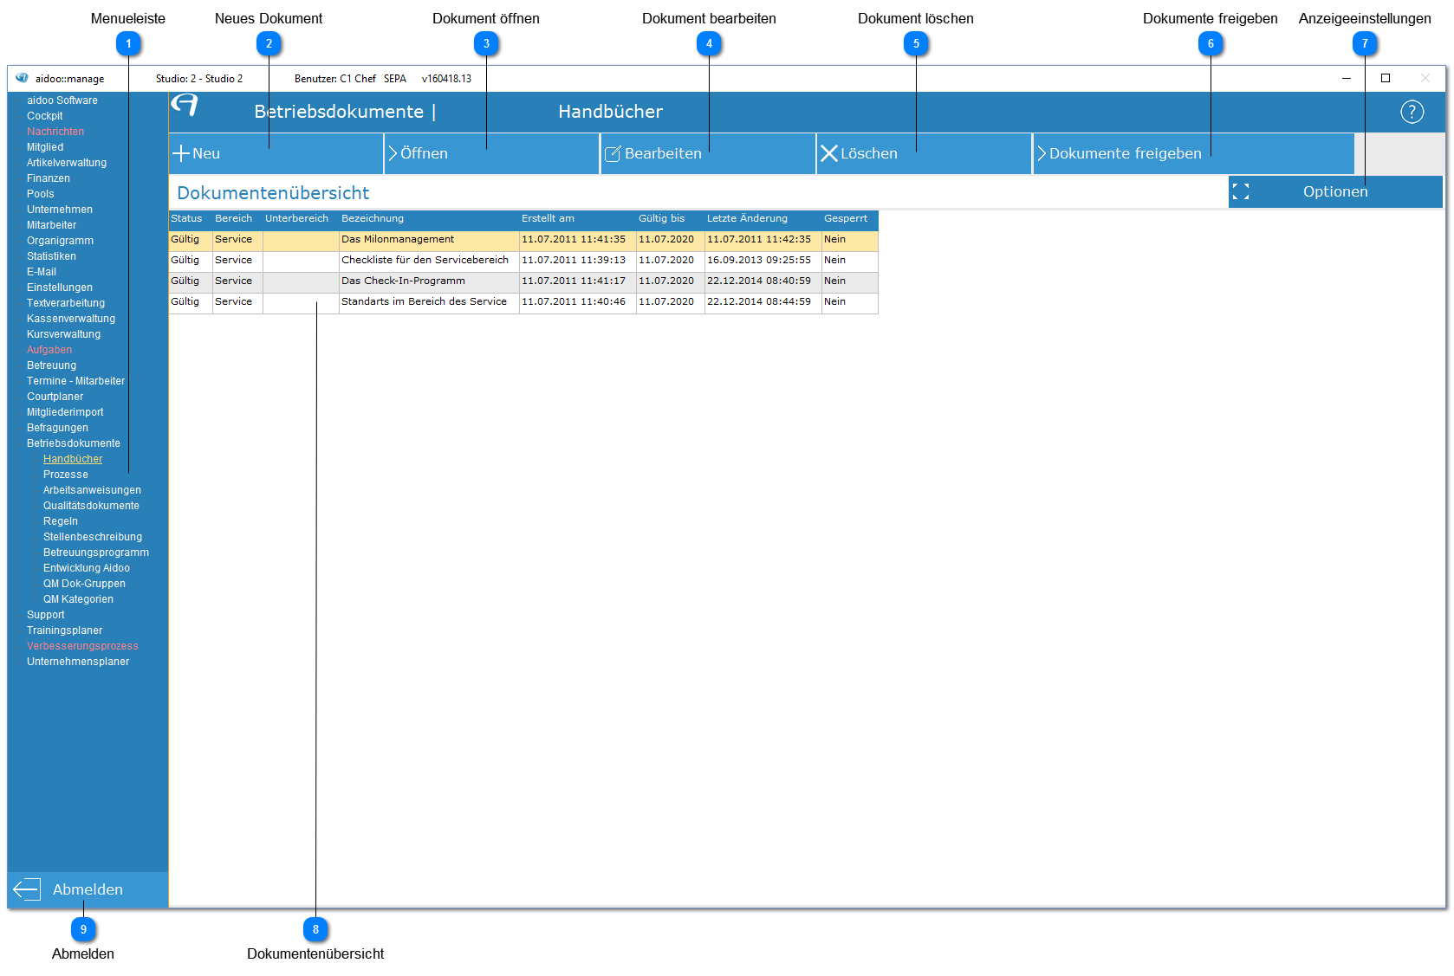Open E-Mail in the sidebar
The height and width of the screenshot is (976, 1454).
[x=42, y=272]
